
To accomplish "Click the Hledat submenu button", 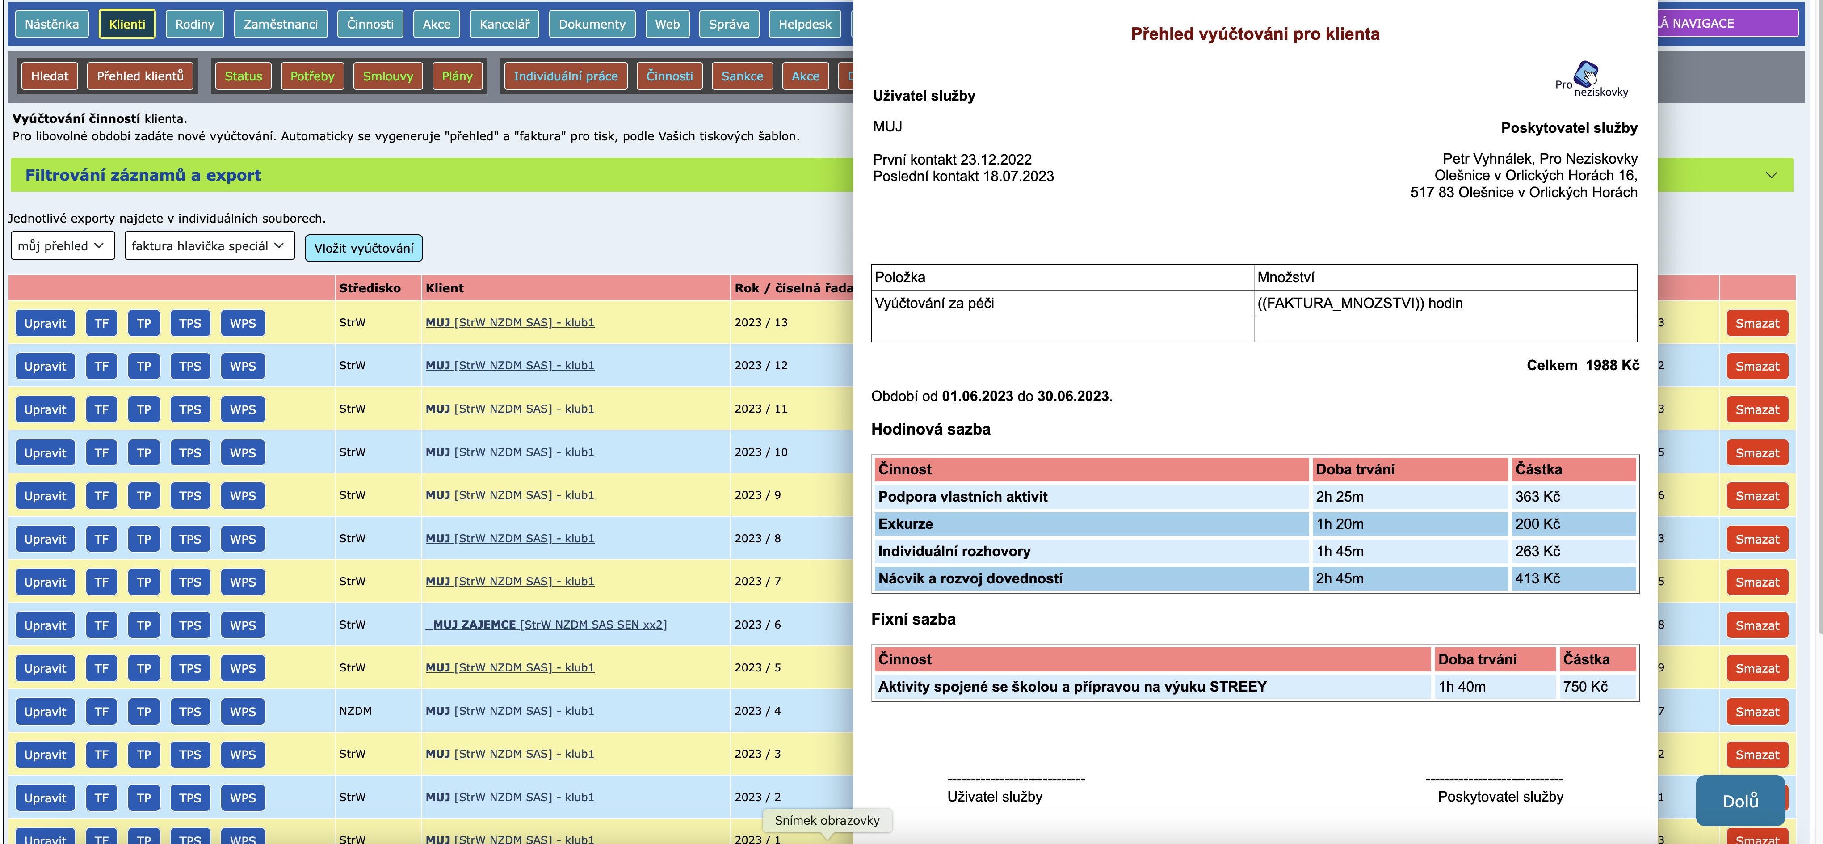I will pyautogui.click(x=50, y=76).
